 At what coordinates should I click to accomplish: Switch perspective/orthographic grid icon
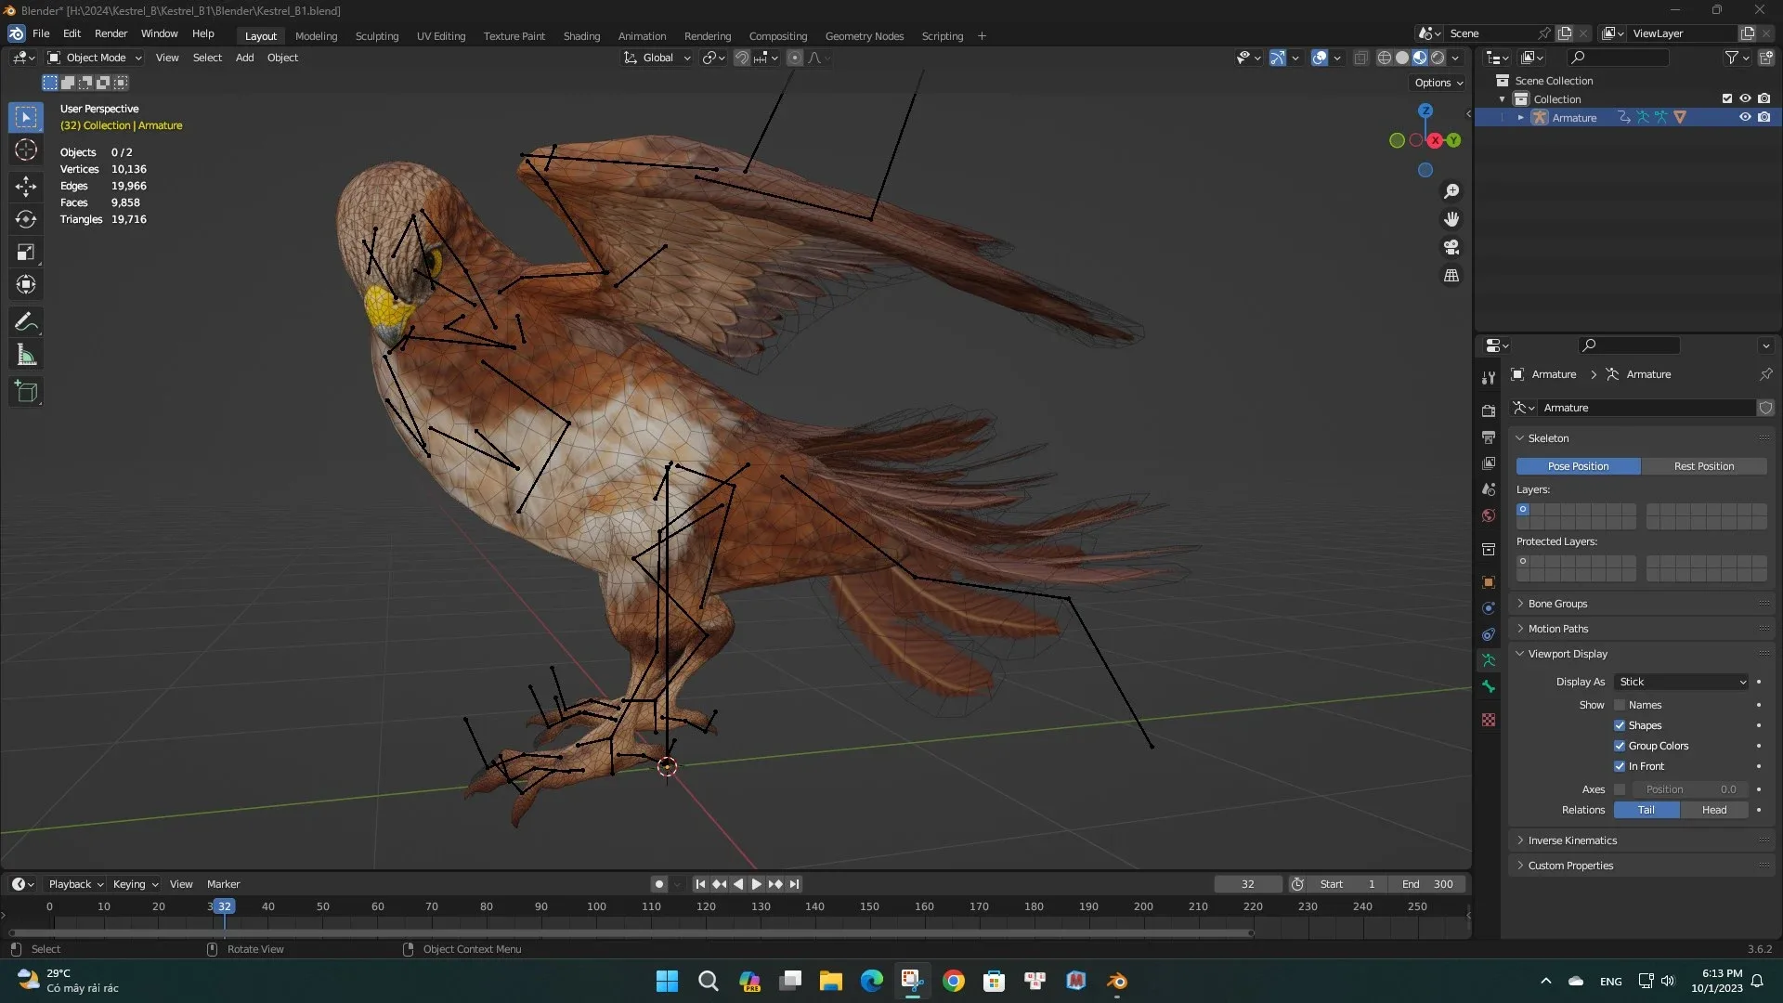pyautogui.click(x=1451, y=276)
